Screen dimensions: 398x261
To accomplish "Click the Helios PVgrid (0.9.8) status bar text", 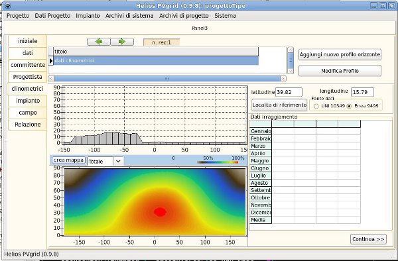I will point(31,254).
